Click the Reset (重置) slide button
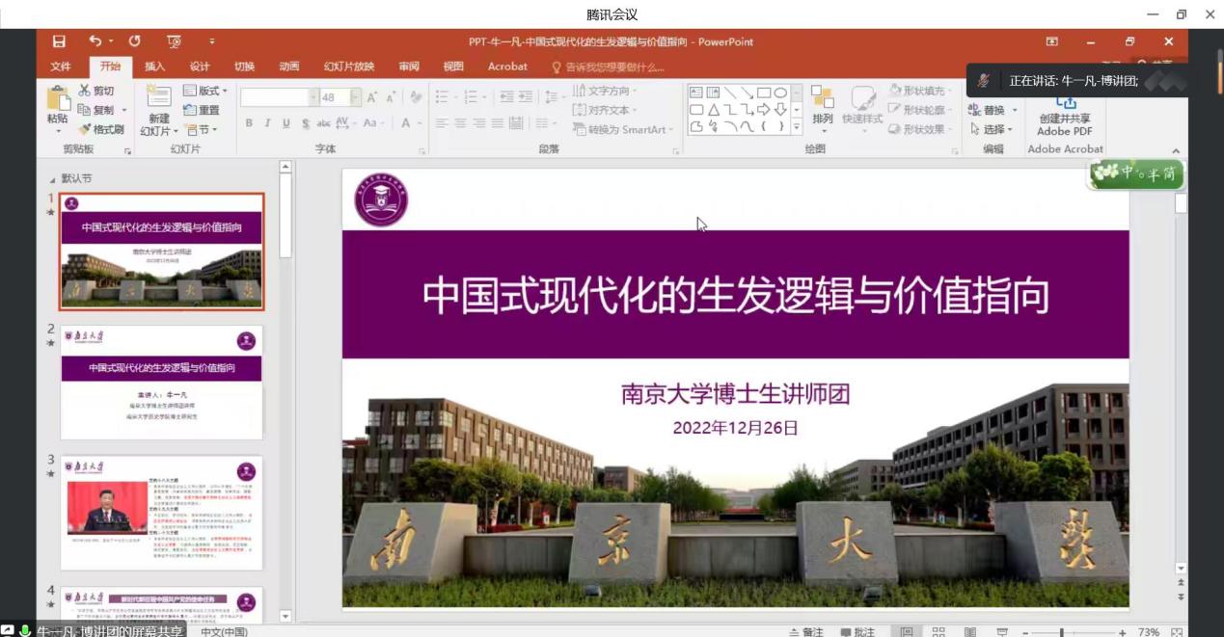The width and height of the screenshot is (1224, 637). [x=201, y=110]
